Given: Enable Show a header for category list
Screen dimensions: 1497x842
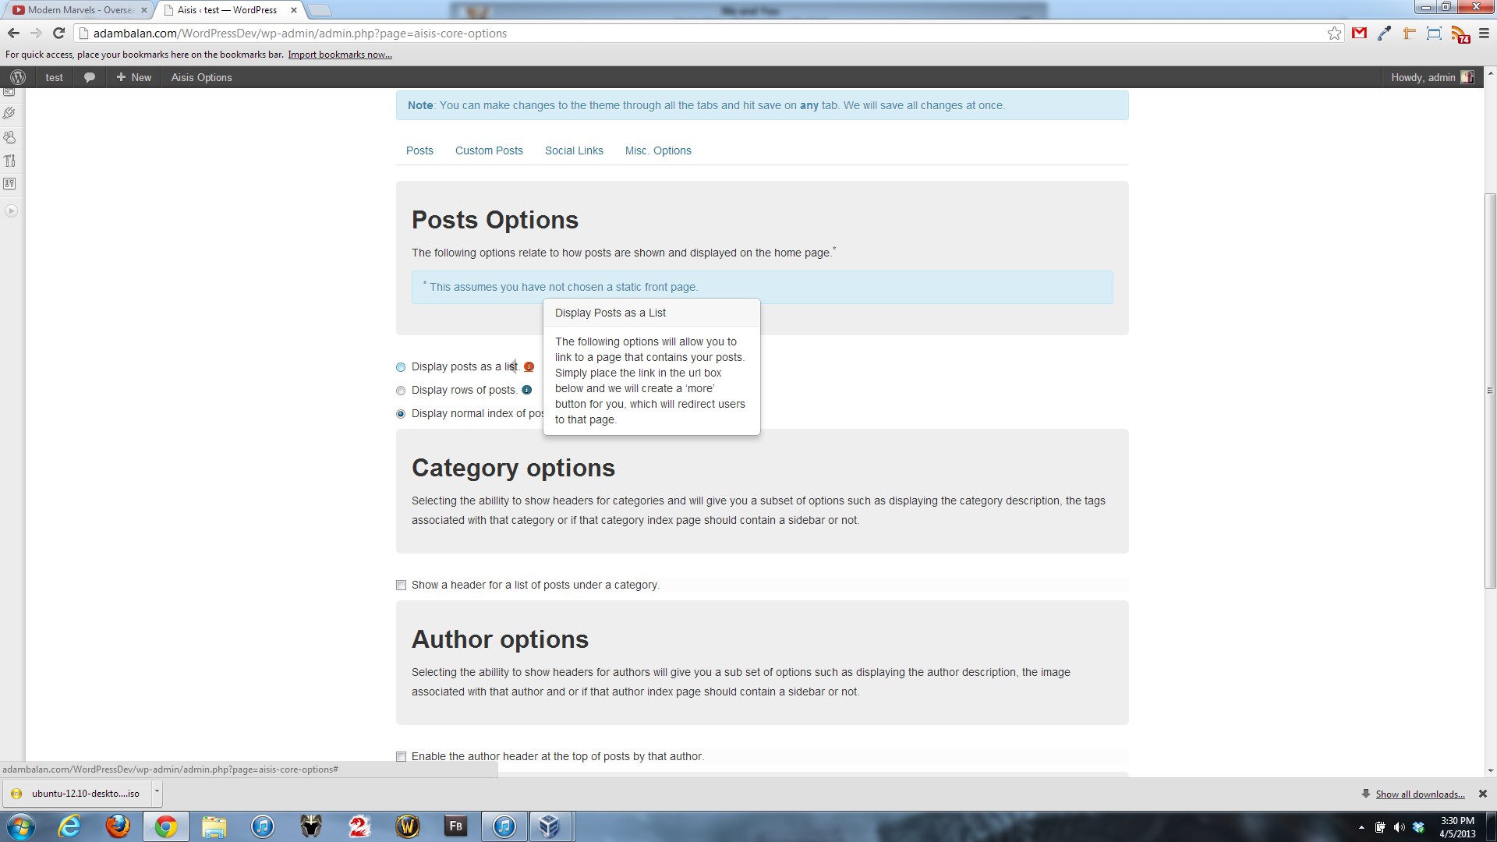Looking at the screenshot, I should pyautogui.click(x=401, y=585).
